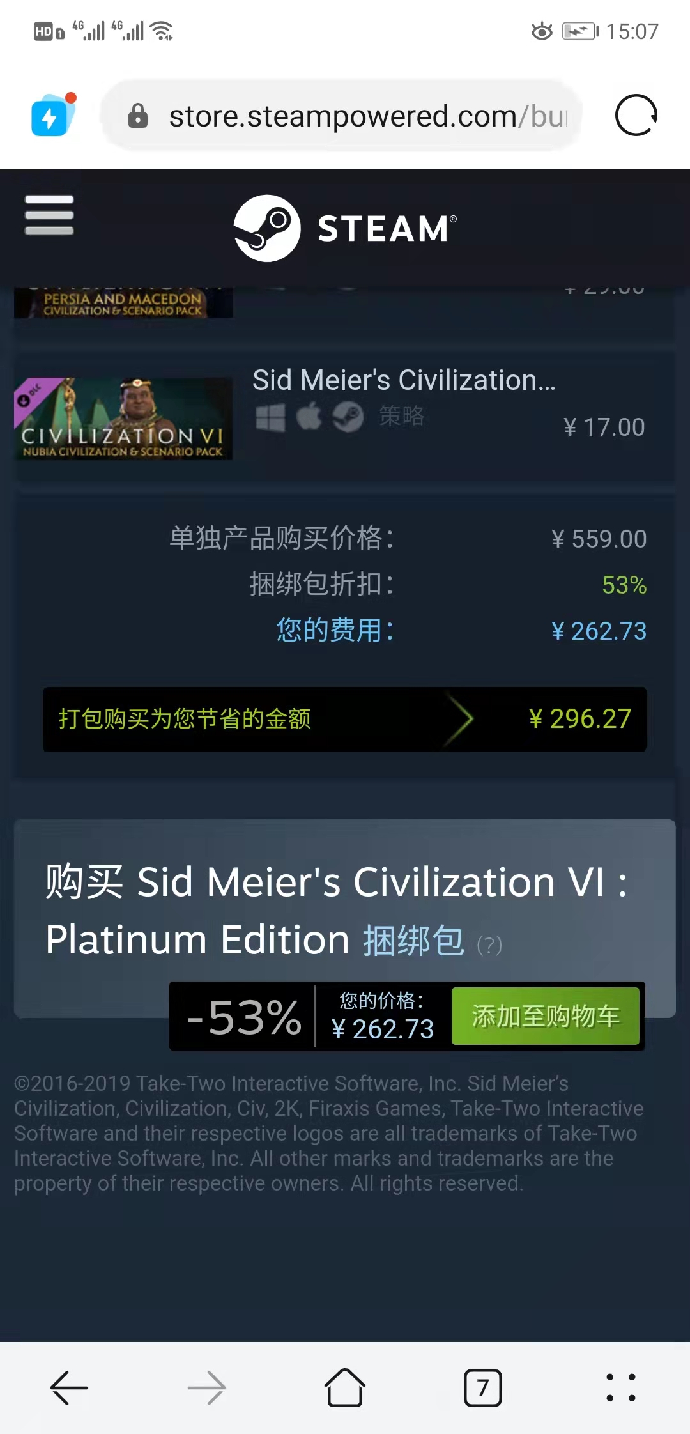Tap the store.steampowered.com address bar

[342, 116]
